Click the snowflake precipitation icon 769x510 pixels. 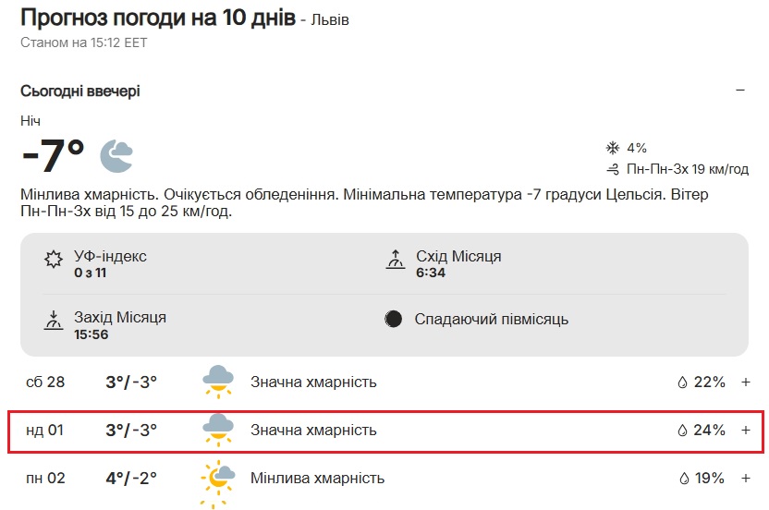[x=612, y=148]
